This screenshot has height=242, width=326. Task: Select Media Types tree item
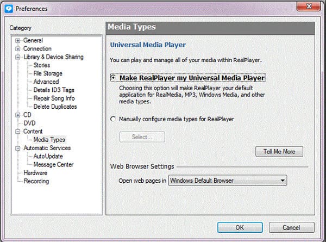tap(49, 140)
